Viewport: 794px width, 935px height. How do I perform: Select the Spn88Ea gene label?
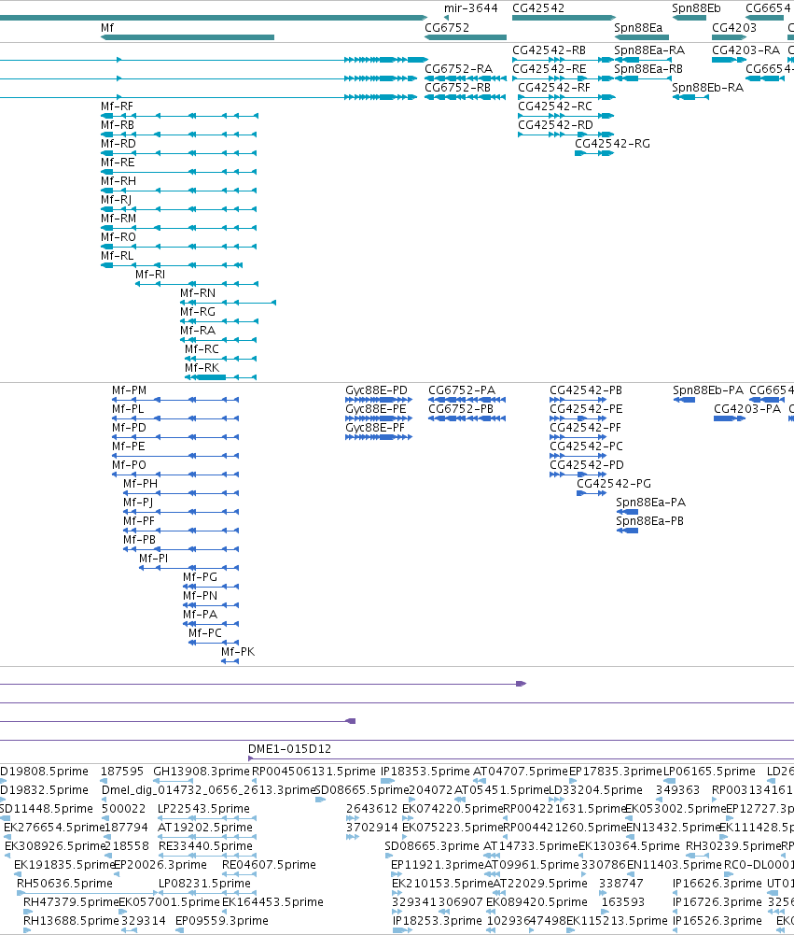pyautogui.click(x=638, y=27)
